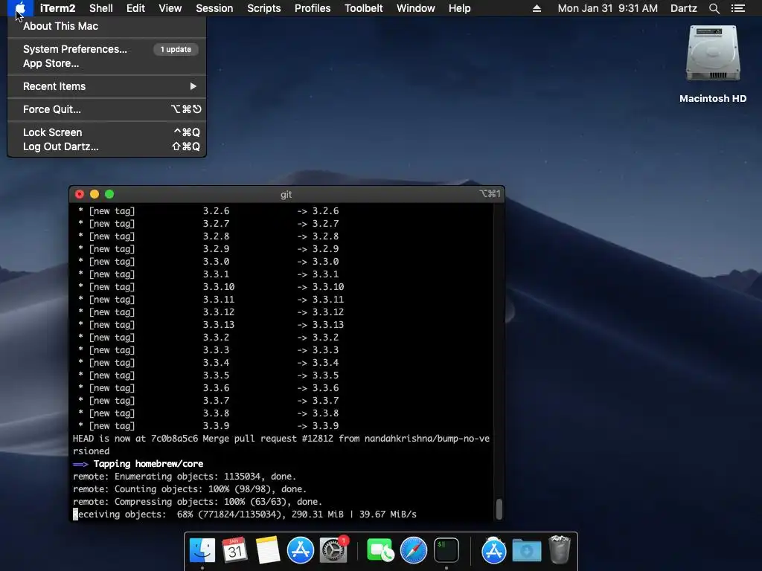Click Dartz user name in menu bar

(x=683, y=8)
